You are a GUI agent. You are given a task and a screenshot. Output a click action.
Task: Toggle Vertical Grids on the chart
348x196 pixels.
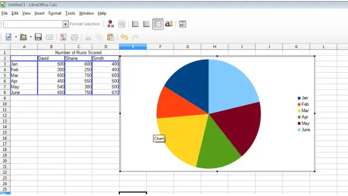pyautogui.click(x=146, y=24)
